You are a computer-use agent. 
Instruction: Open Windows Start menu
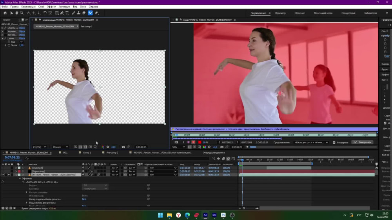click(x=160, y=215)
